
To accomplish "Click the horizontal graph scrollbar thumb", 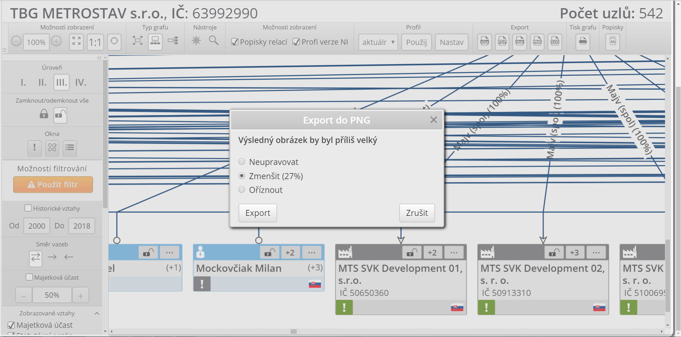I will point(293,331).
